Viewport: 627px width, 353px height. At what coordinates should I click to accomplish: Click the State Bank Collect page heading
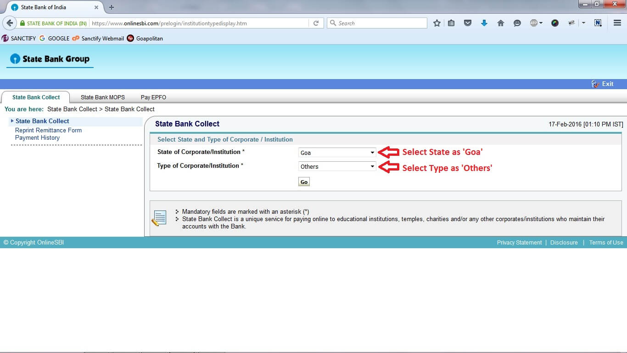pyautogui.click(x=187, y=124)
